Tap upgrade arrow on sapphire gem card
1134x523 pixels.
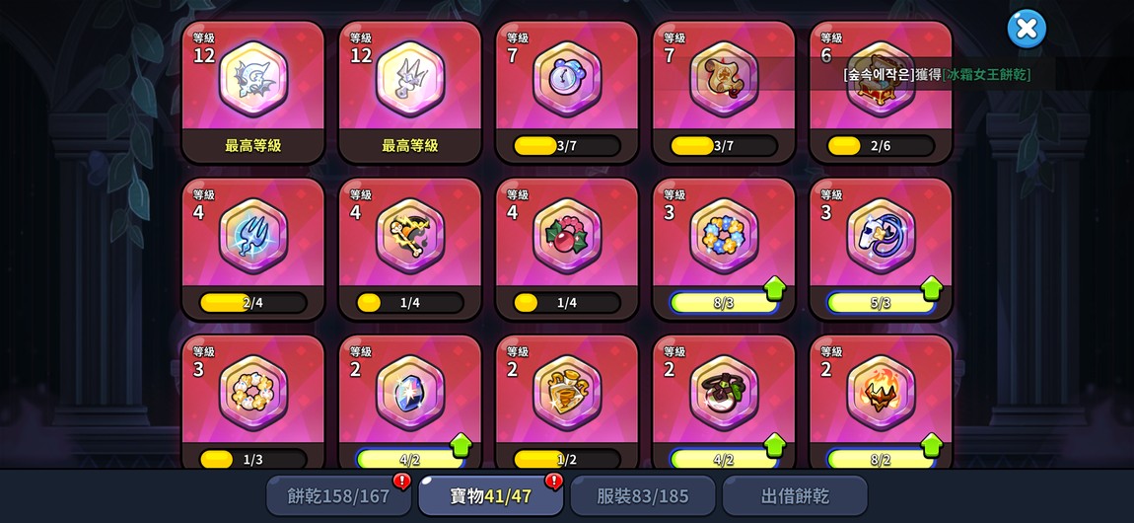point(461,446)
